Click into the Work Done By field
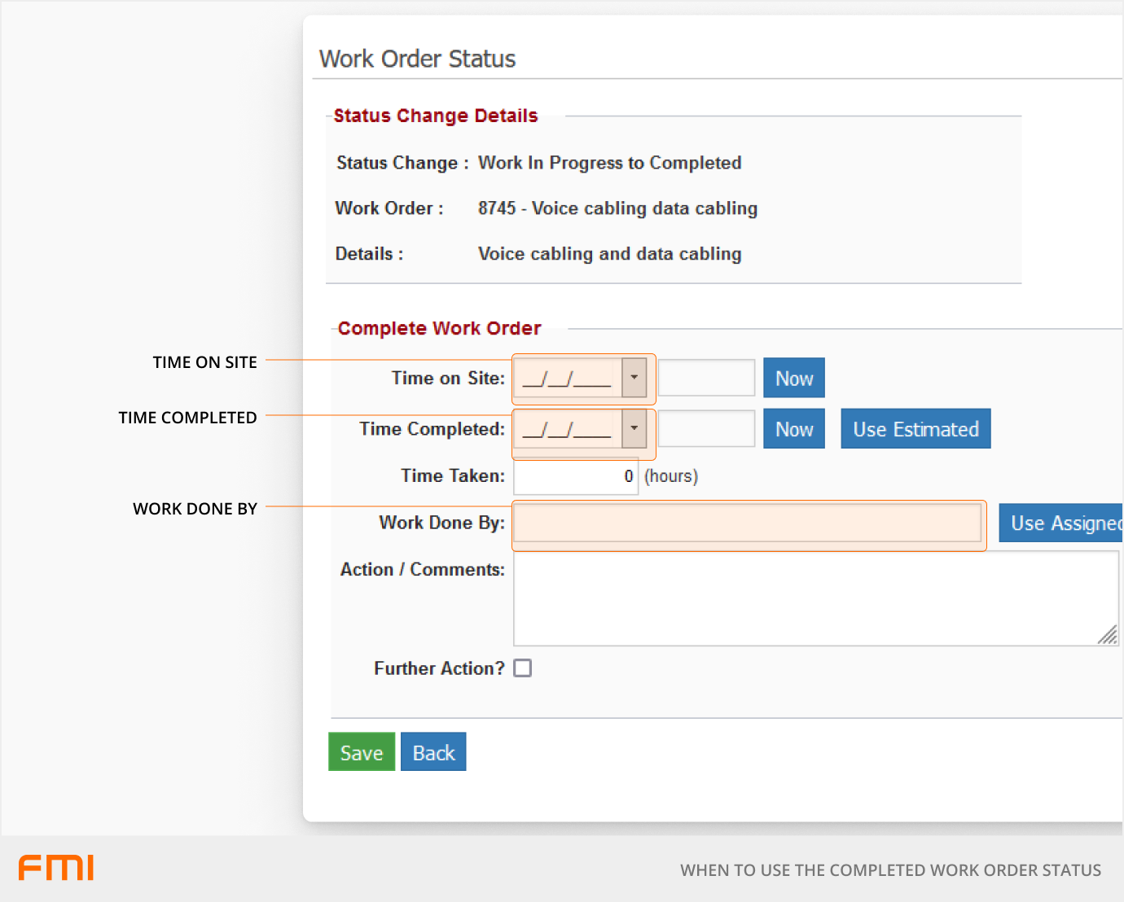This screenshot has height=902, width=1124. (748, 523)
